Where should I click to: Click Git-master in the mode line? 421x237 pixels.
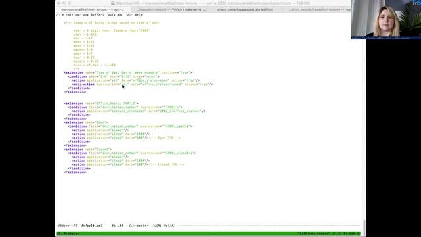(x=138, y=226)
